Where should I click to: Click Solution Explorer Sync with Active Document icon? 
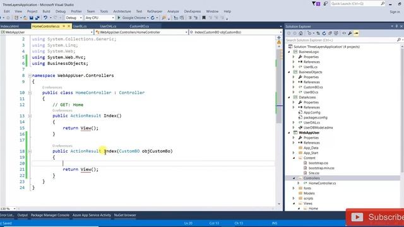(318, 33)
